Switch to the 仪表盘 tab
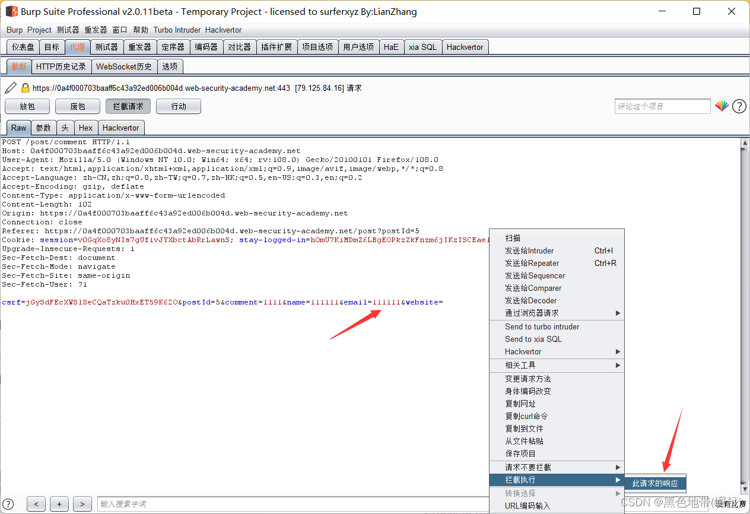 coord(23,47)
